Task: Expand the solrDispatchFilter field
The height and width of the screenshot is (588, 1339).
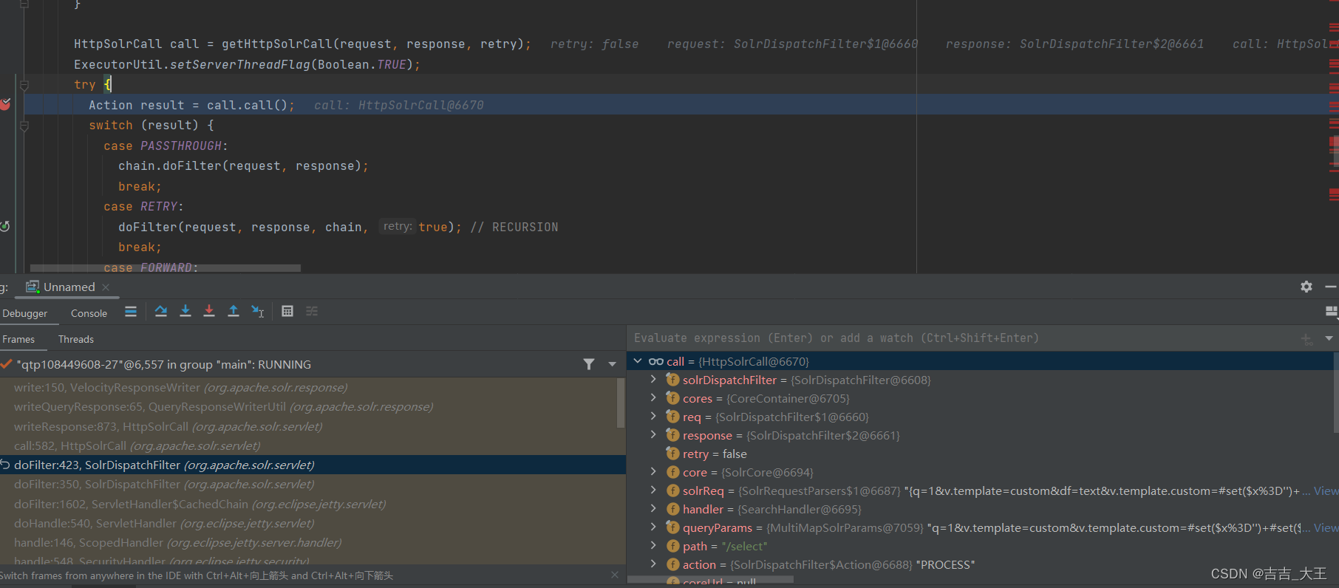Action: point(653,380)
